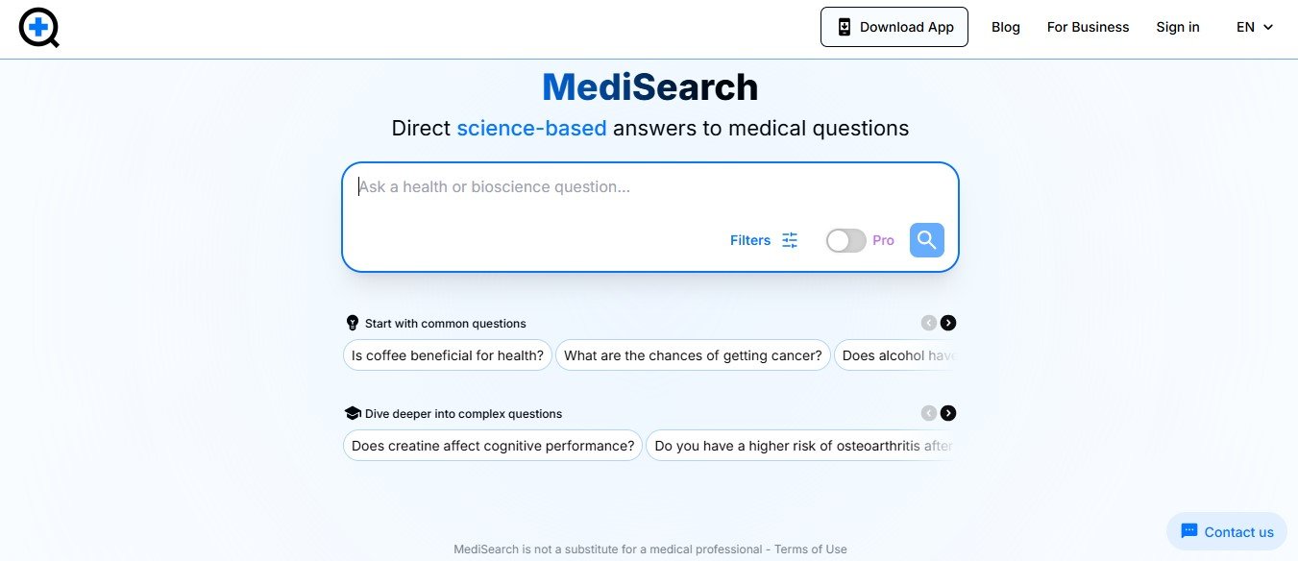Select the question about coffee health benefits
Image resolution: width=1298 pixels, height=561 pixels.
tap(447, 355)
